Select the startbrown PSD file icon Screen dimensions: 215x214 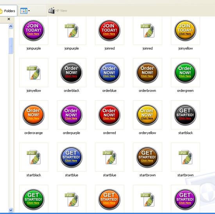(186, 157)
